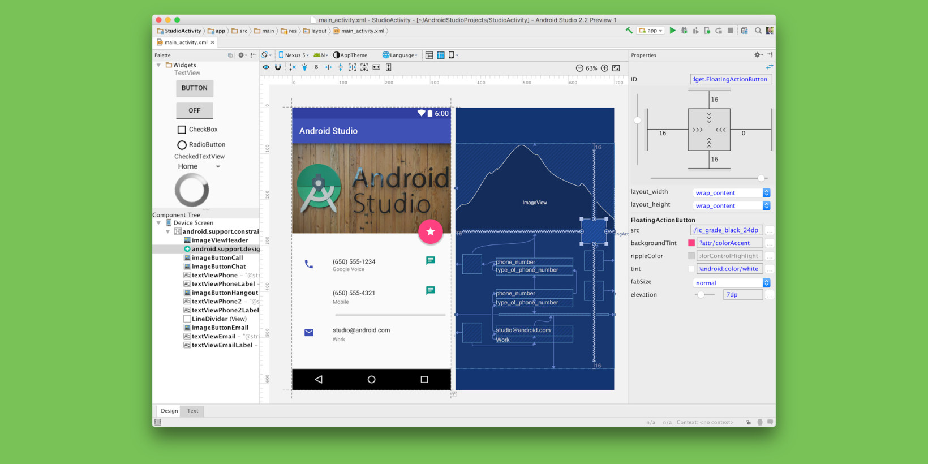Image resolution: width=928 pixels, height=464 pixels.
Task: Click the Debug app bug icon
Action: [x=684, y=31]
